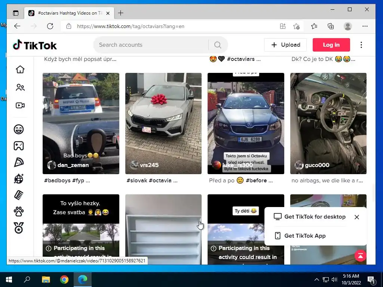This screenshot has width=383, height=287.
Task: Open Edge Settings and more menu
Action: coord(365,26)
